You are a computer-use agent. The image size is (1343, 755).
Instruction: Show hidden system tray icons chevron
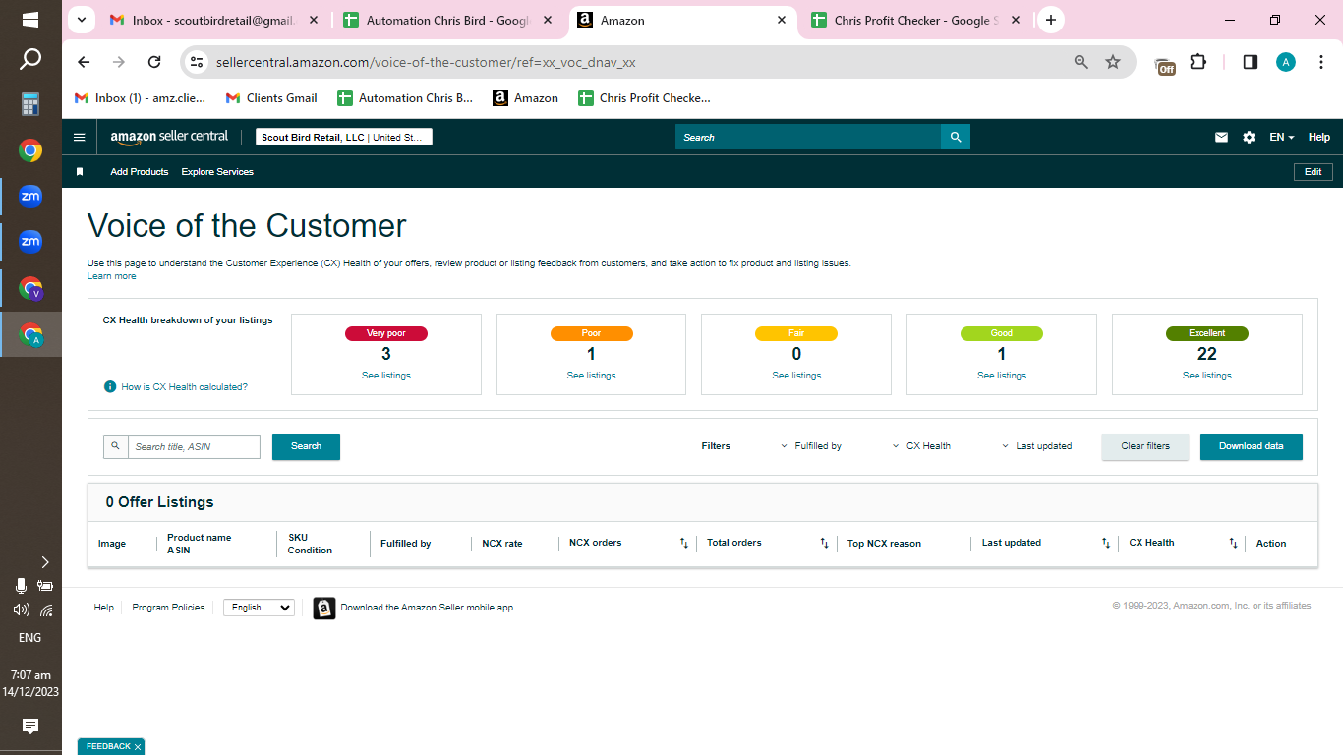coord(45,562)
